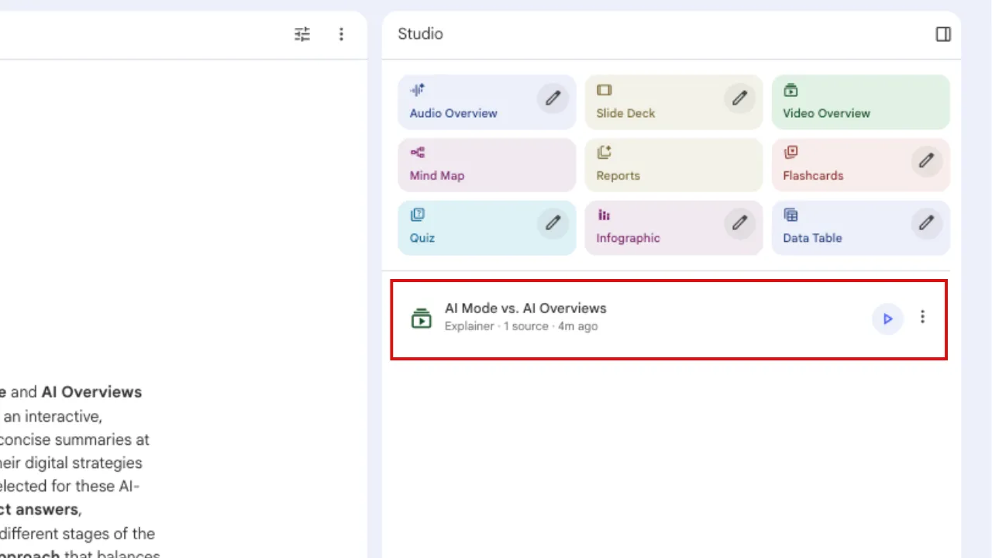Screen dimensions: 992x558
Task: Customize Flashcards with pencil icon
Action: (926, 160)
